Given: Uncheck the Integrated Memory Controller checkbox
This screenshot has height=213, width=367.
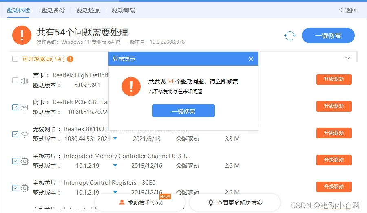Looking at the screenshot, I should [15, 161].
